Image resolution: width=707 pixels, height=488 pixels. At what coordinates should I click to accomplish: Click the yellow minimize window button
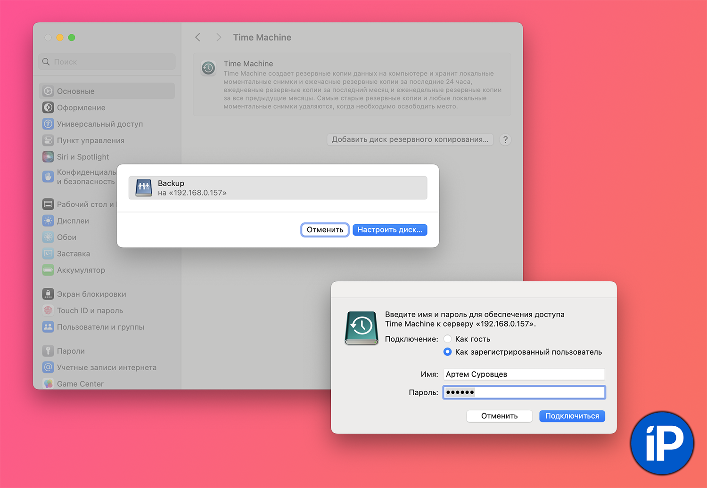point(60,38)
